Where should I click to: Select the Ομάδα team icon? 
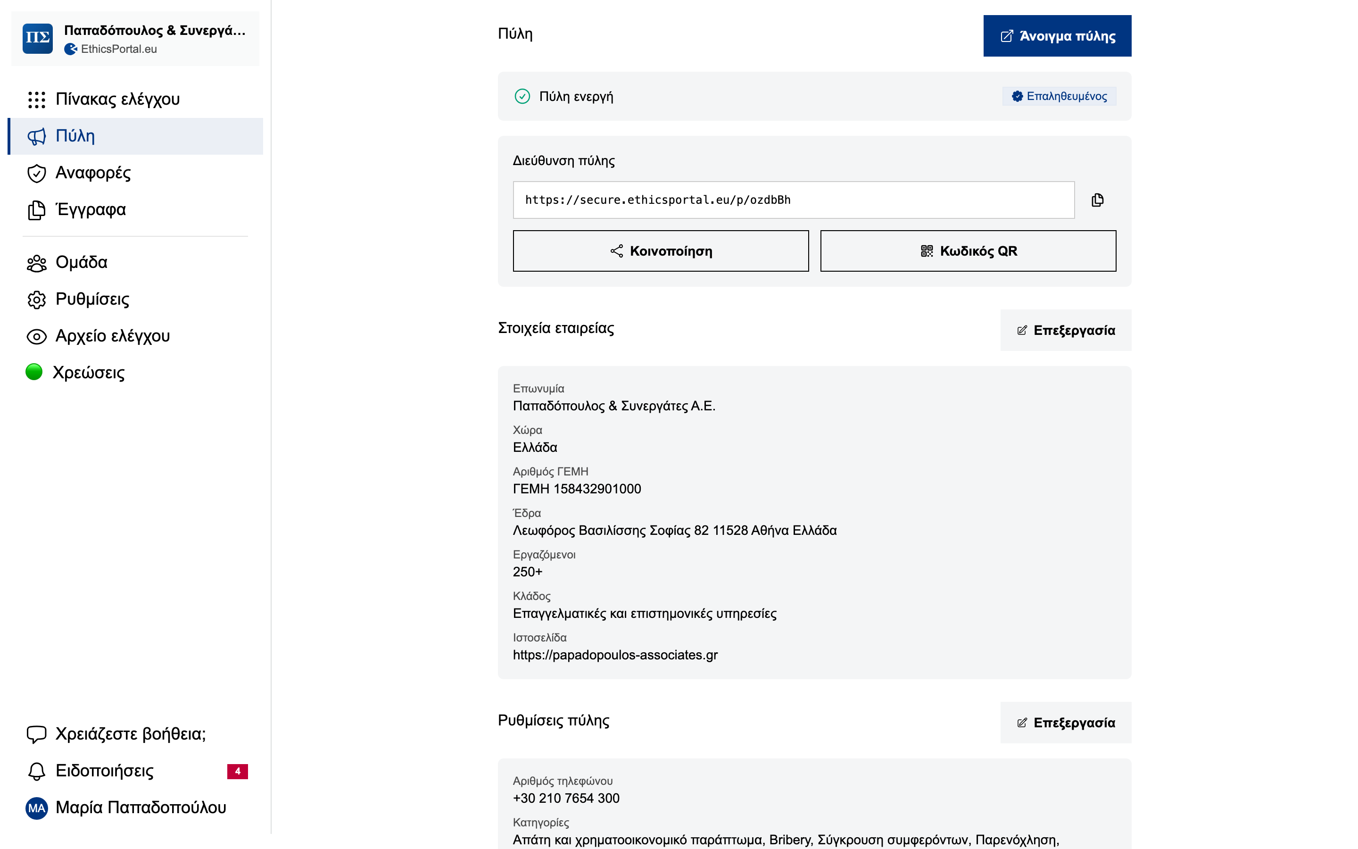pyautogui.click(x=36, y=262)
